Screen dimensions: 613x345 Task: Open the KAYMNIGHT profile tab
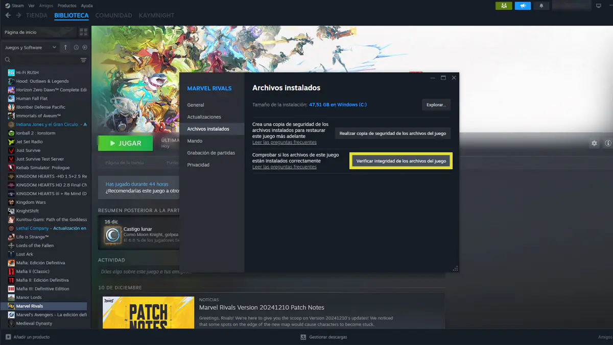tap(157, 15)
